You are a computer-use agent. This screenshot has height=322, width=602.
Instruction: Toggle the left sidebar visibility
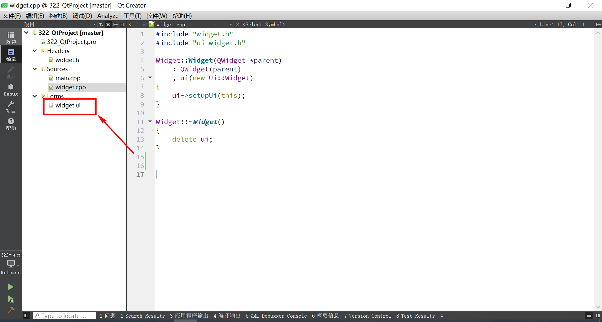coord(26,316)
